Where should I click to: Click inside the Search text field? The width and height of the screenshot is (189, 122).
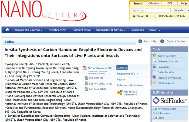(151, 10)
